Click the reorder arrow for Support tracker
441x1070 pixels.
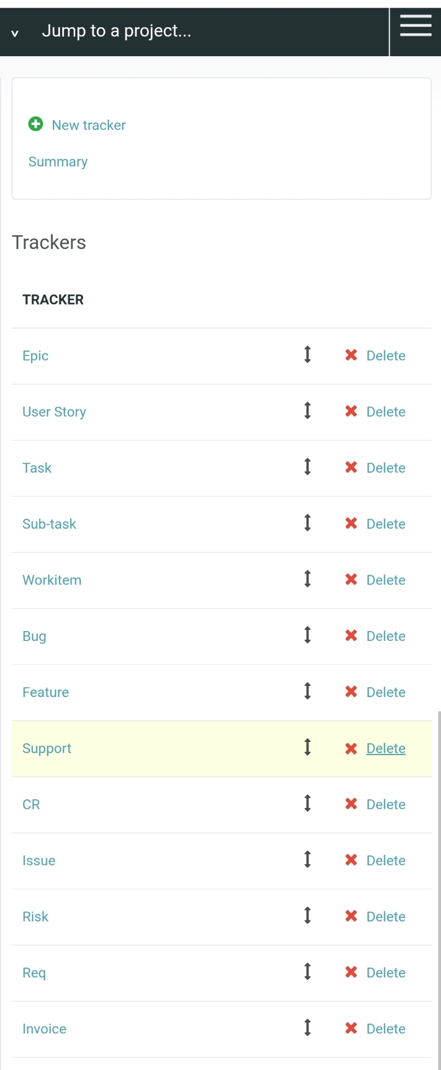307,747
